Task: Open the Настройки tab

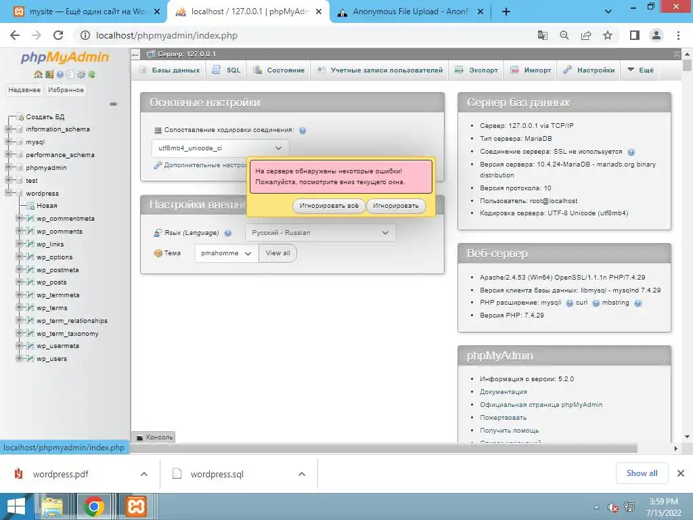Action: [x=589, y=70]
